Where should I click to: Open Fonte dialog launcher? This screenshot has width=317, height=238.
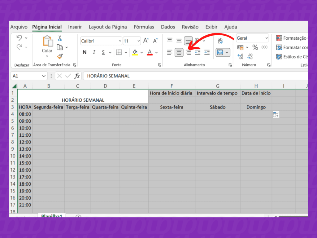coord(159,65)
